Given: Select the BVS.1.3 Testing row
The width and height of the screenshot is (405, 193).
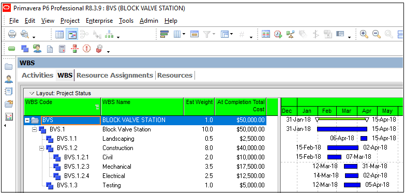Looking at the screenshot, I should 145,185.
